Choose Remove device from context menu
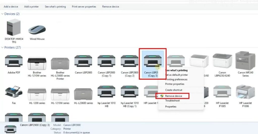 [x=173, y=96]
